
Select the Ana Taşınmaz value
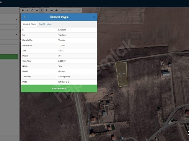tap(77, 77)
